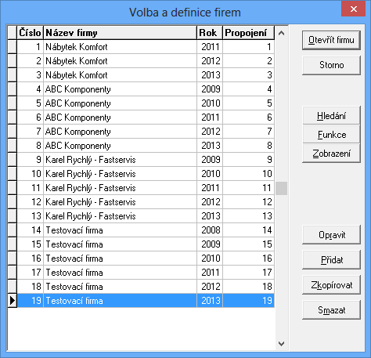Screen dimensions: 371x358
Task: Add a new firm with Přidat
Action: coord(331,260)
